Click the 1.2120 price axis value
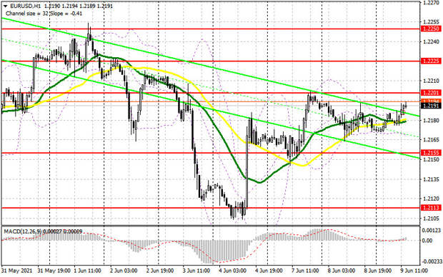Image resolution: width=443 pixels, height=277 pixels. tap(431, 198)
